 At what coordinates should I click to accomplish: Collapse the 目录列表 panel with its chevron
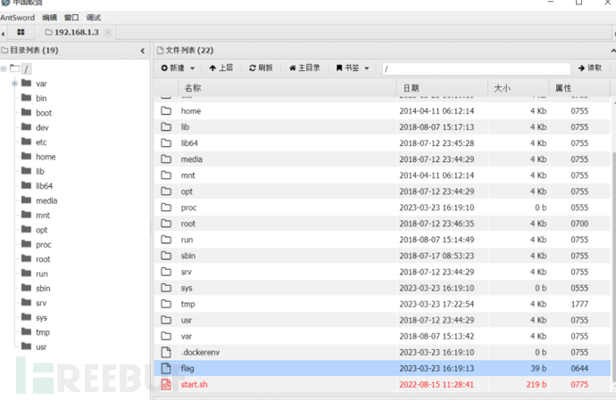tap(142, 51)
